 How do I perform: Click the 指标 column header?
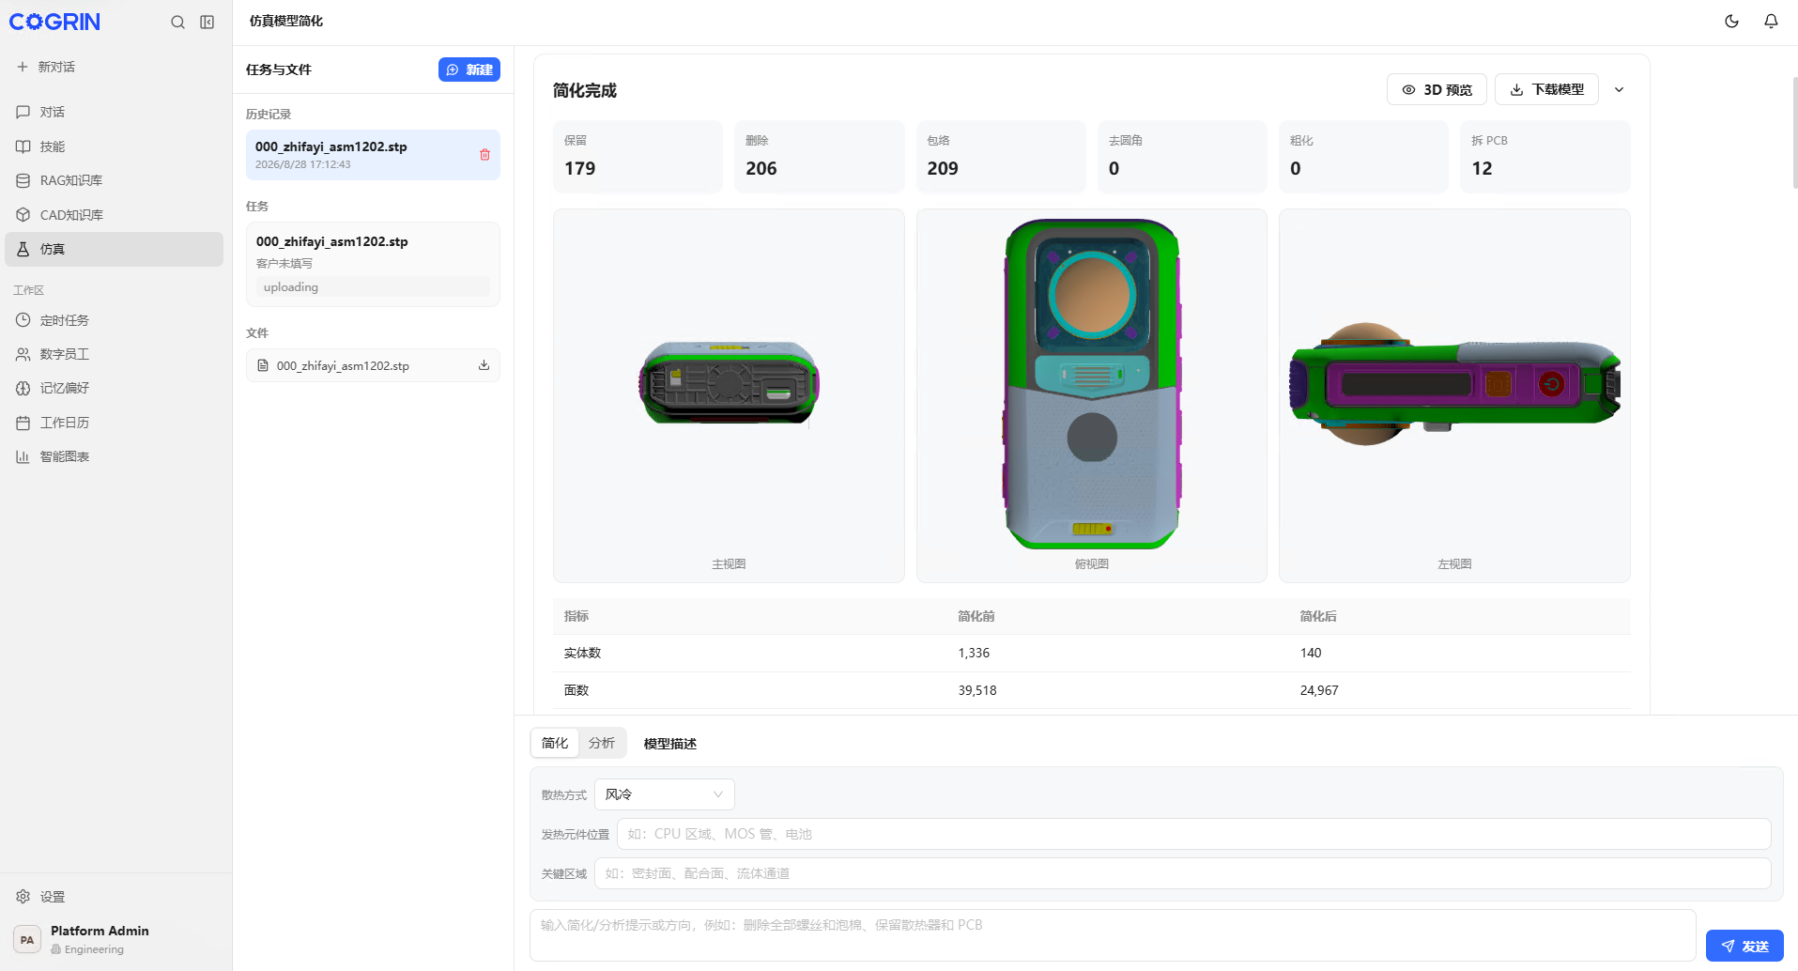[576, 616]
